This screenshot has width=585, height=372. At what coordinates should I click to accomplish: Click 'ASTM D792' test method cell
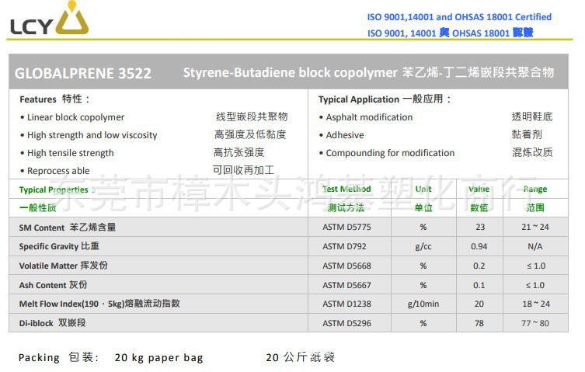(x=344, y=246)
